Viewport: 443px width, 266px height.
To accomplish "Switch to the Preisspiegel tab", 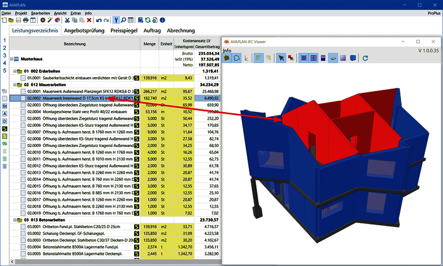I will [124, 30].
